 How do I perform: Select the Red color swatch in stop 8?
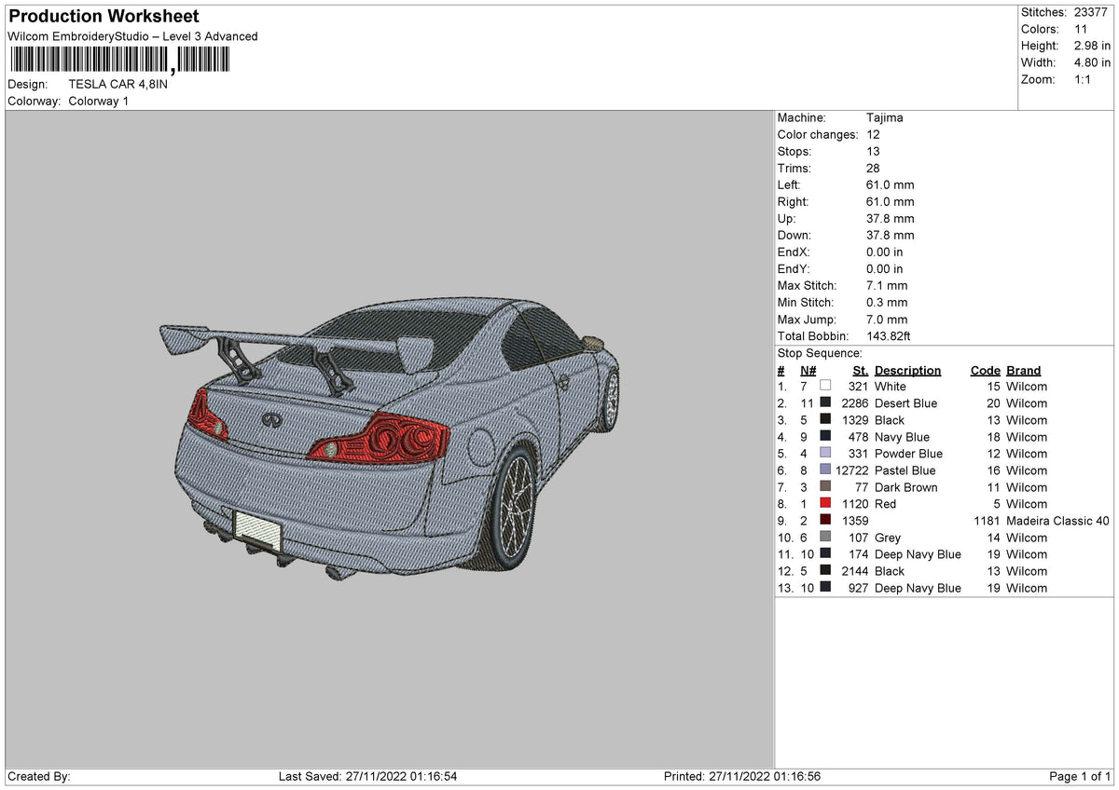(825, 504)
